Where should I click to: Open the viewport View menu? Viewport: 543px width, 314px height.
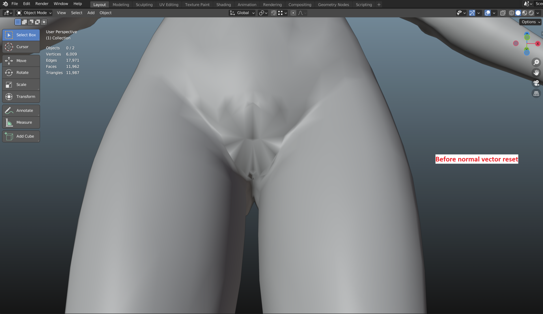[61, 13]
